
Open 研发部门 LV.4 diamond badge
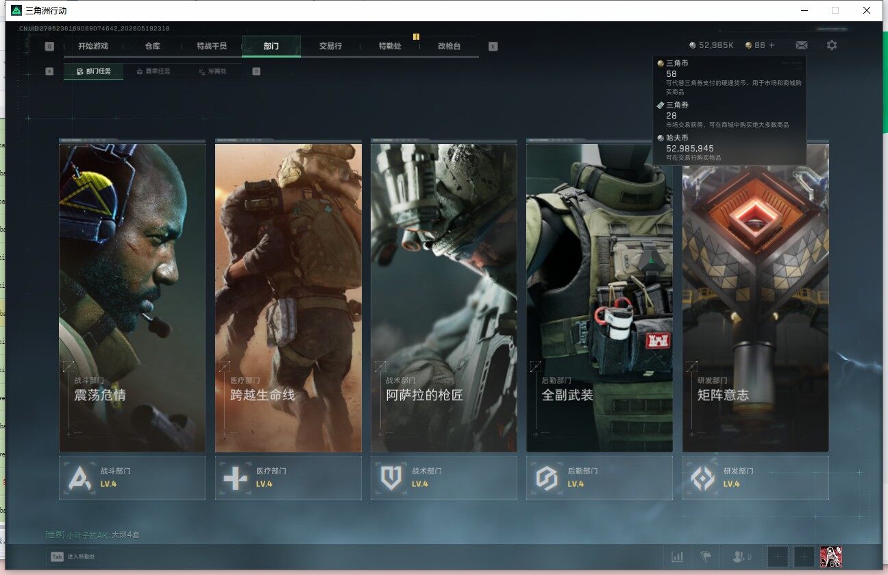(x=756, y=478)
